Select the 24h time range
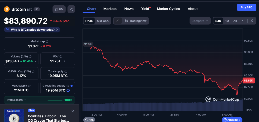Image resolution: width=259 pixels, height=122 pixels. click(218, 21)
